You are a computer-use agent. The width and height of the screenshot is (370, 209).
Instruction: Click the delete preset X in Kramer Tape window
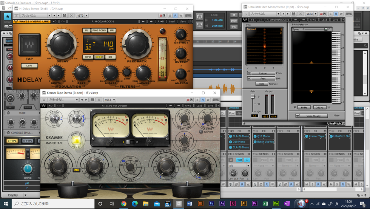pos(99,100)
